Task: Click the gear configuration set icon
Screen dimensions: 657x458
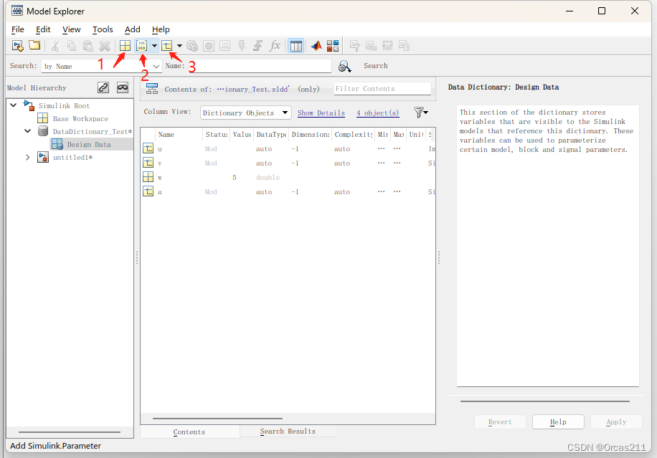Action: 192,46
